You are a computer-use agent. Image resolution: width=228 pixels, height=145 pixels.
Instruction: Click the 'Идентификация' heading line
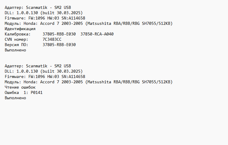(x=20, y=29)
